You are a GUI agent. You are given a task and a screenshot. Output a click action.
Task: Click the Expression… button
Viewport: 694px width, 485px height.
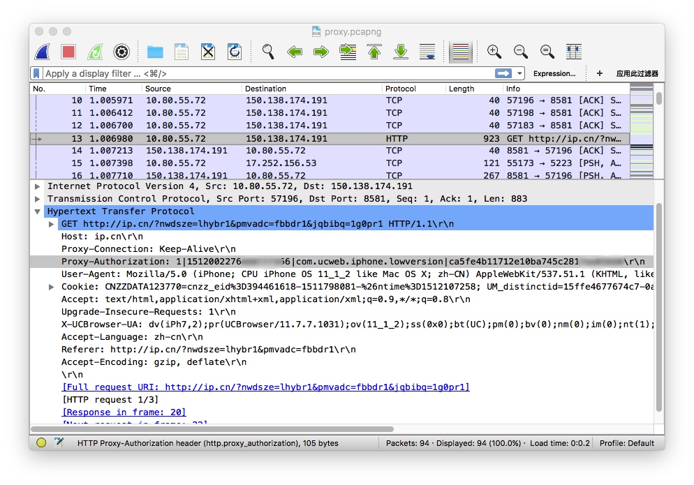tap(554, 73)
